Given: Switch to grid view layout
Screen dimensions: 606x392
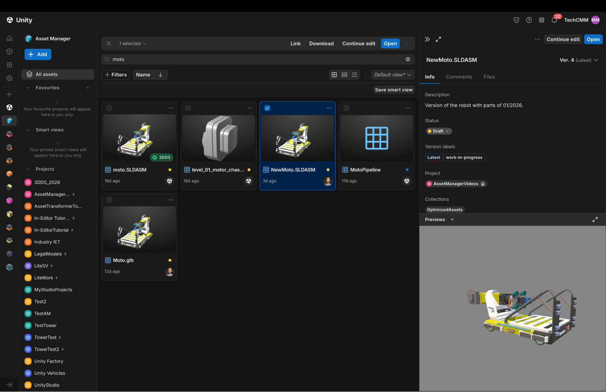Looking at the screenshot, I should pos(334,75).
